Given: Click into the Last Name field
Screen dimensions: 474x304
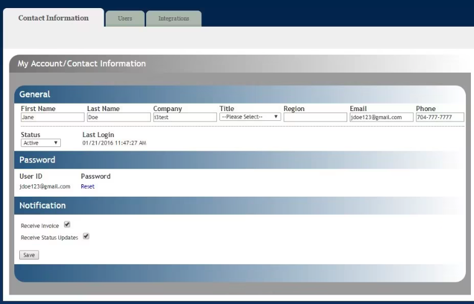Looking at the screenshot, I should (x=118, y=117).
